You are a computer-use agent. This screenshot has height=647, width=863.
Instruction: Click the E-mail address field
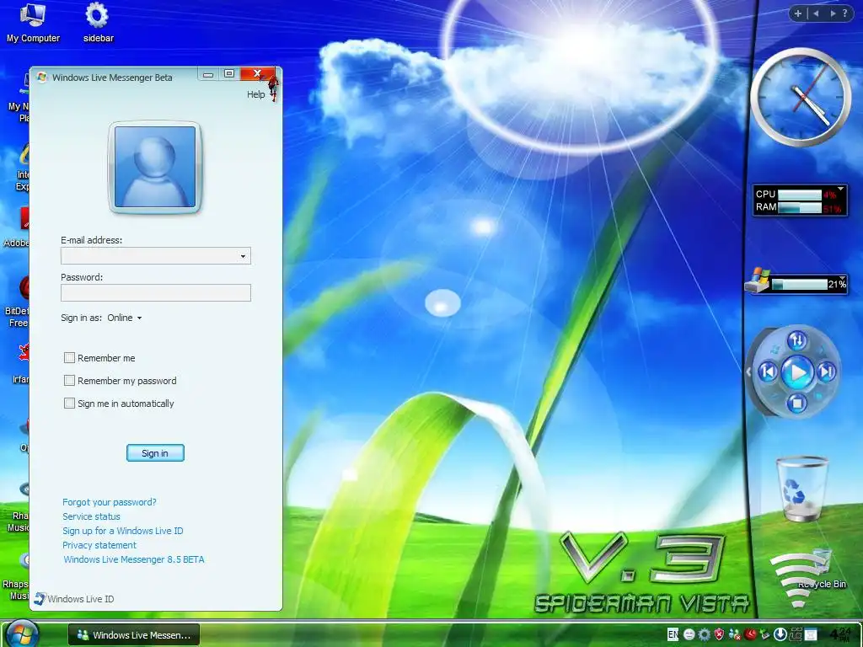pos(156,256)
